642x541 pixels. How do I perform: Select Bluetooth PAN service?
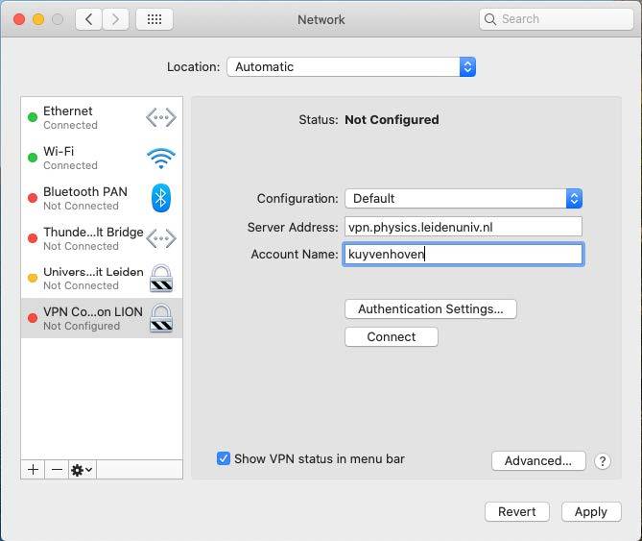click(102, 198)
